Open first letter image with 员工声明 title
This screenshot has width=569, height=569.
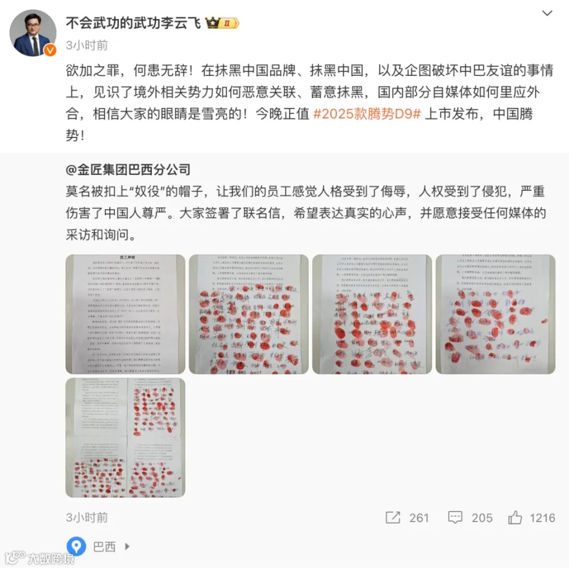(125, 314)
